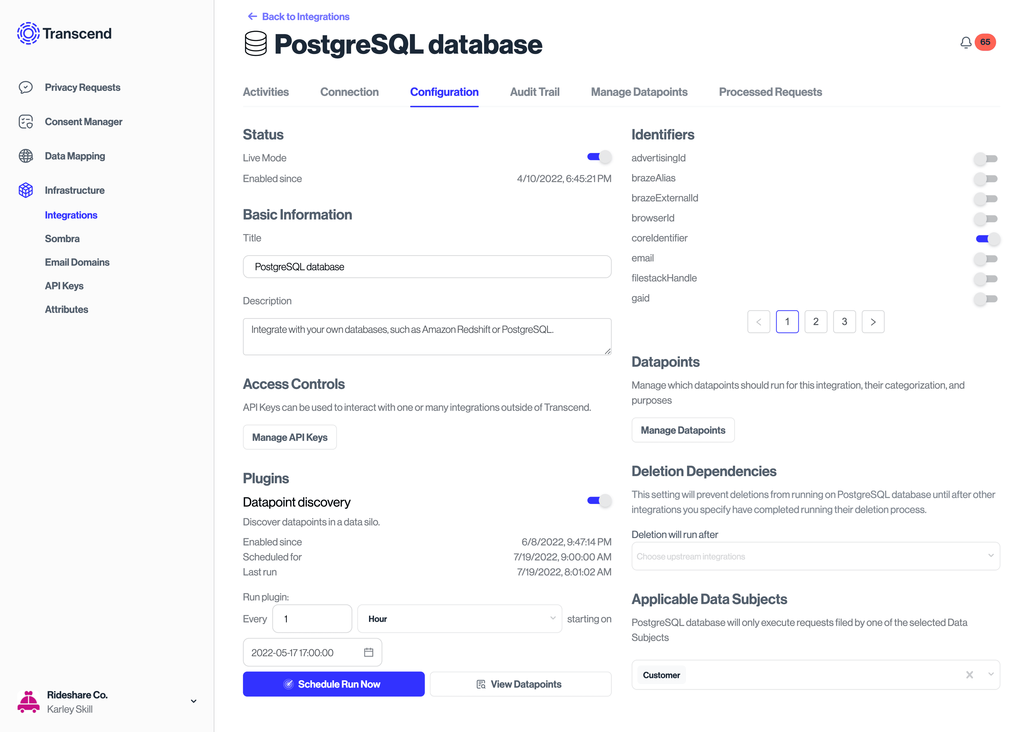Open Data Mapping from the sidebar

(x=75, y=156)
